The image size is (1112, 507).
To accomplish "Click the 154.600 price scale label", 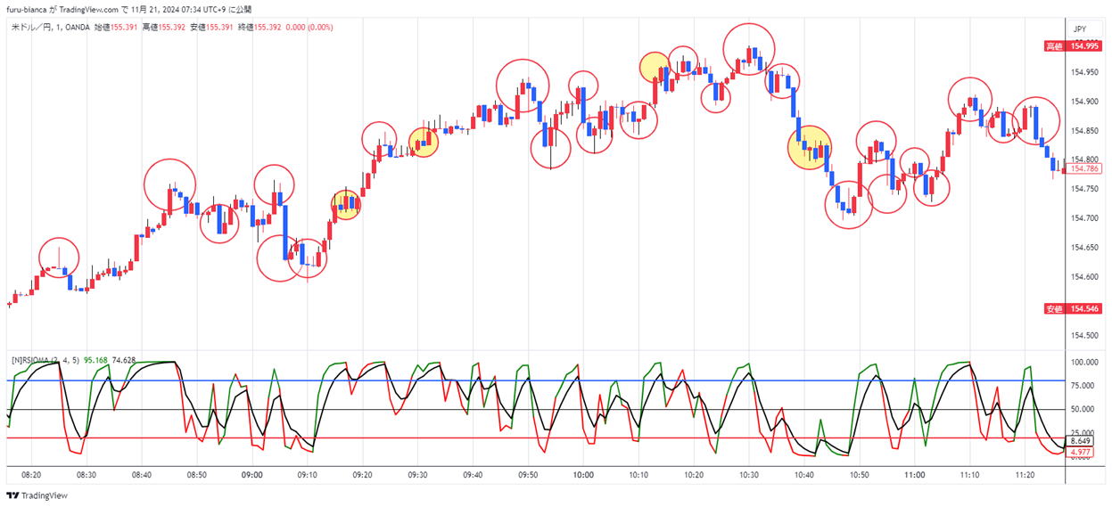I will [x=1084, y=277].
